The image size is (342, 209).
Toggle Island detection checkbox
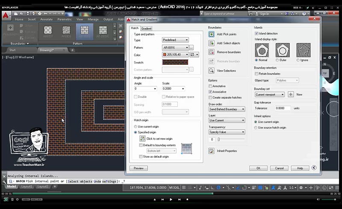pyautogui.click(x=256, y=33)
